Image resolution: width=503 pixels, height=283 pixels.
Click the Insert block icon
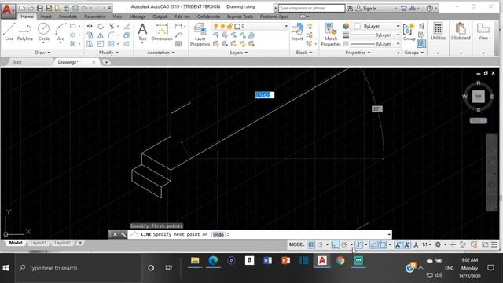297,32
